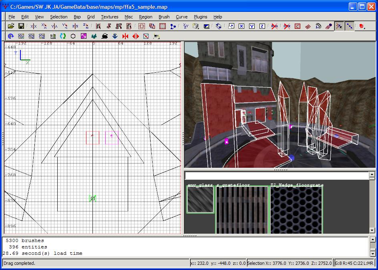Open the File menu
378x270 pixels.
point(12,17)
